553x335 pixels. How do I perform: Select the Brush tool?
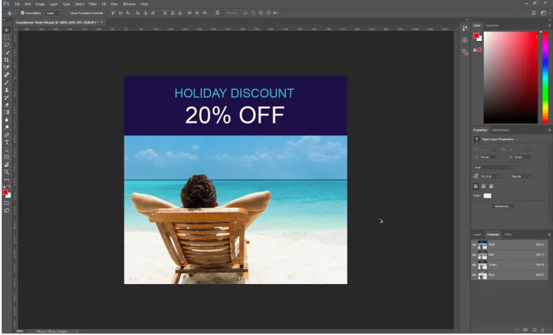coord(6,82)
